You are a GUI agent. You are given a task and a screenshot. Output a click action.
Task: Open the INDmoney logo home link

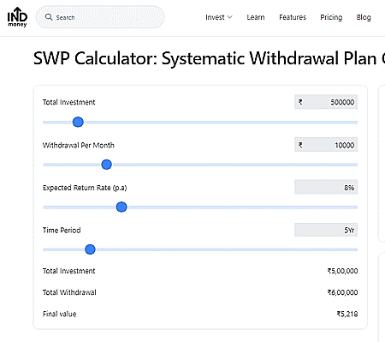tap(17, 17)
